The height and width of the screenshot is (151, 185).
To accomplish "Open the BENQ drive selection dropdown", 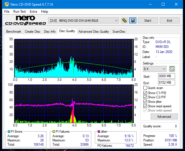I will point(84,21).
